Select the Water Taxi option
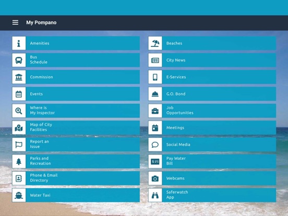Image resolution: width=288 pixels, height=216 pixels. pyautogui.click(x=76, y=195)
